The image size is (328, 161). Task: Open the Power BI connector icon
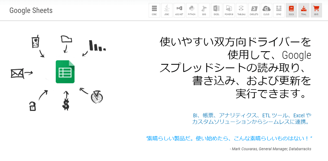(229, 10)
